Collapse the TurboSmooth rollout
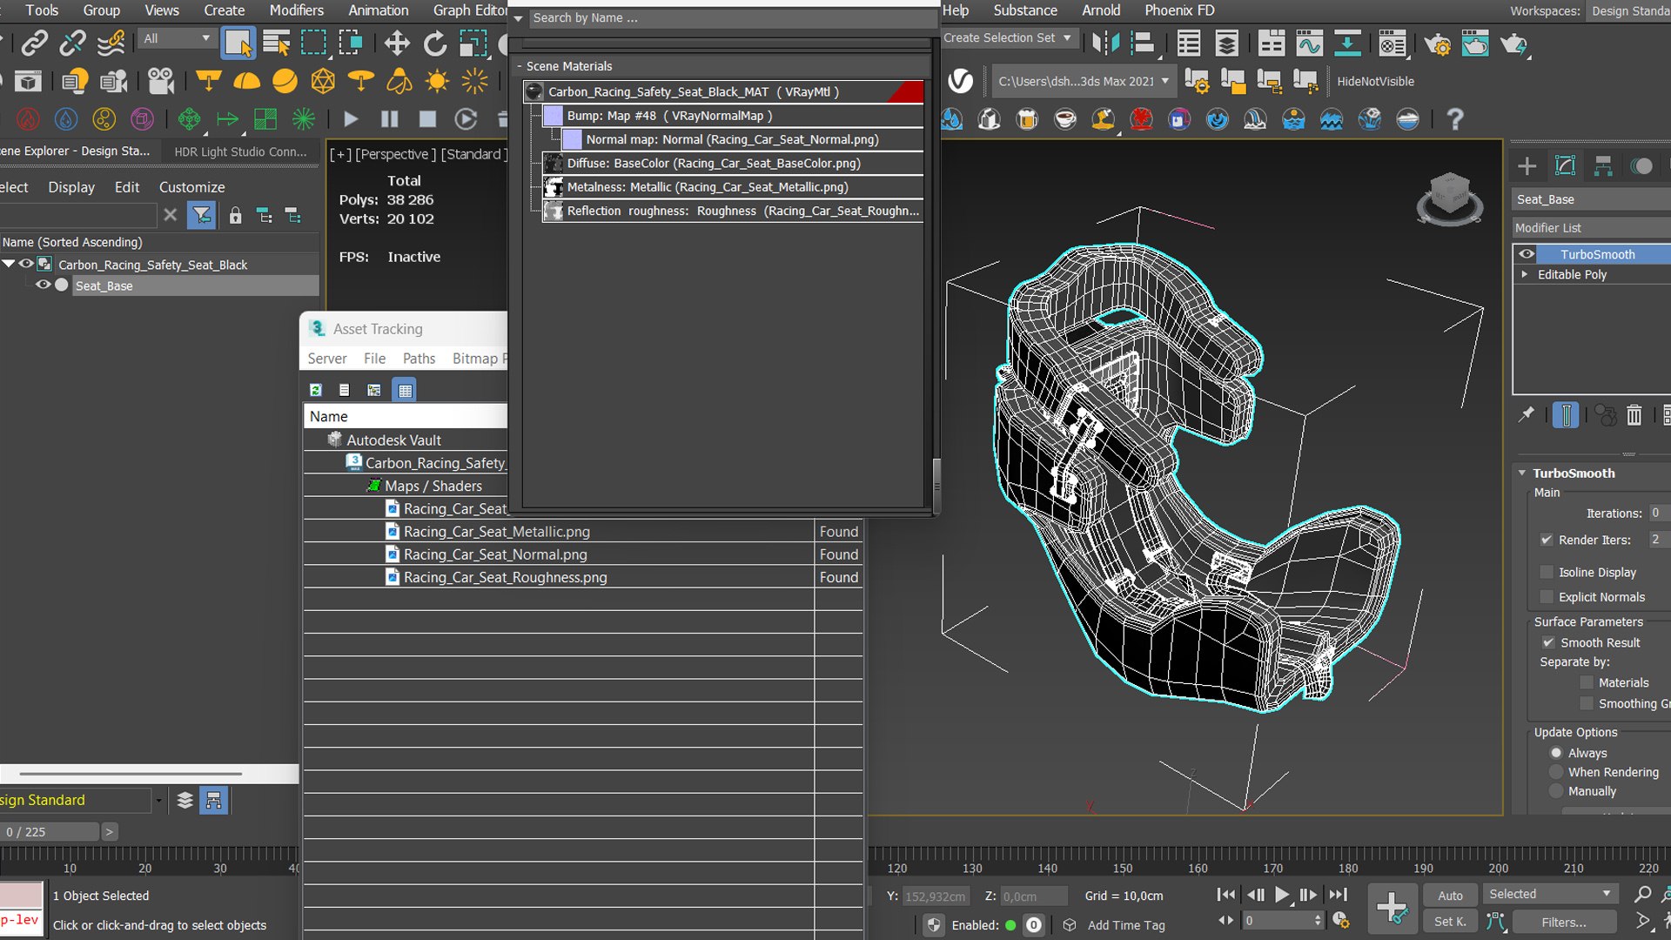 1522,473
